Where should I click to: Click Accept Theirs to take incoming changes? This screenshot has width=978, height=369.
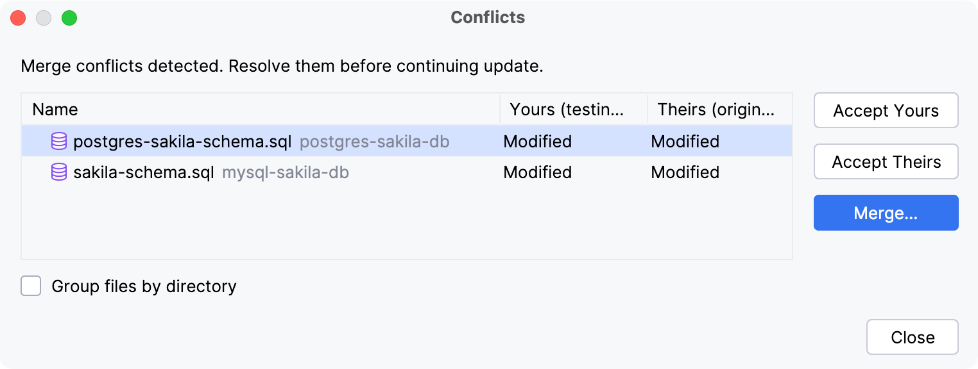click(886, 161)
